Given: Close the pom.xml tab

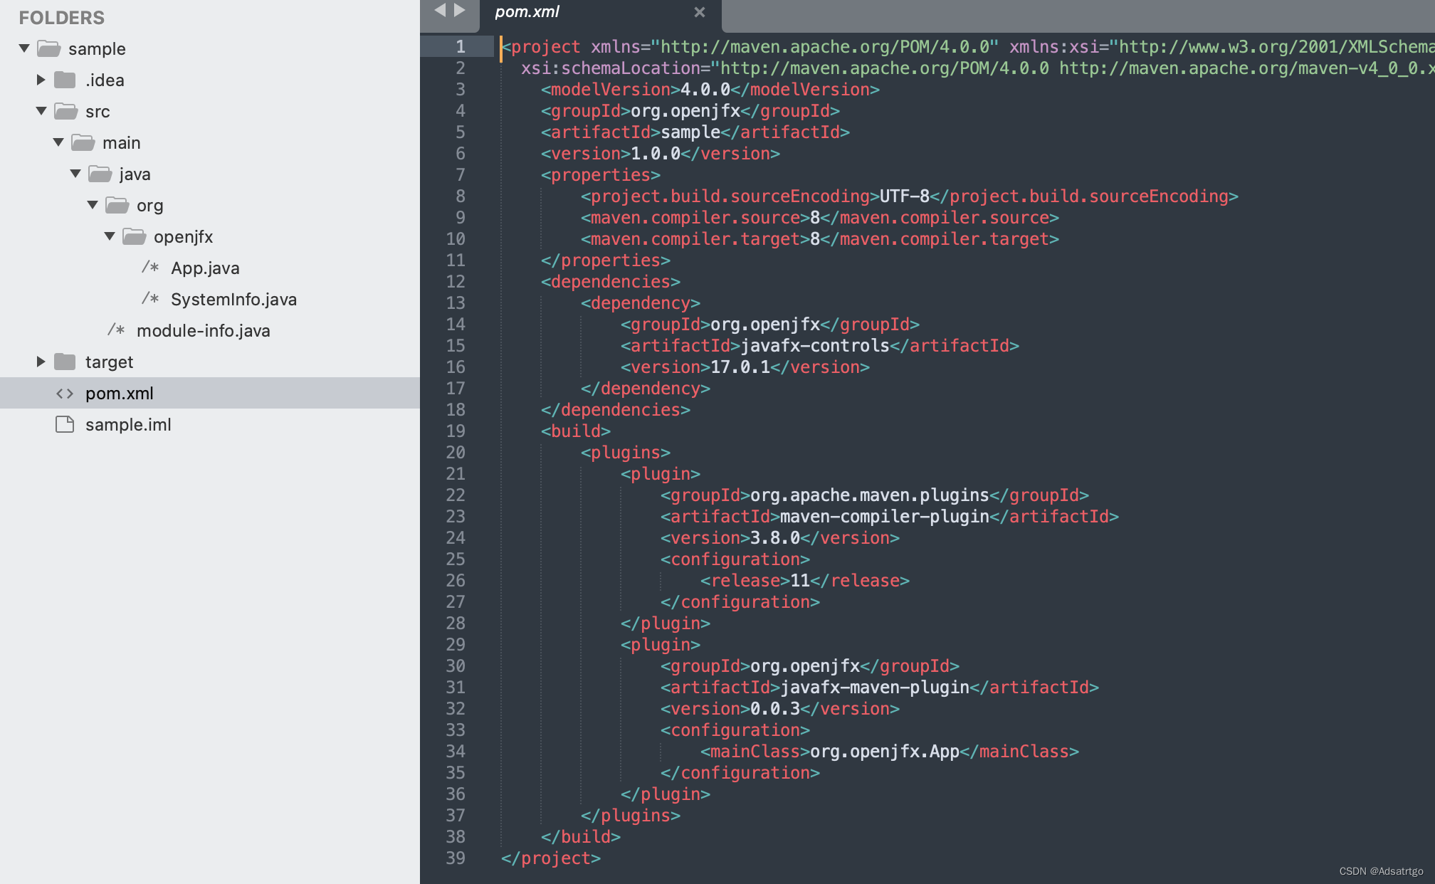Looking at the screenshot, I should [700, 12].
